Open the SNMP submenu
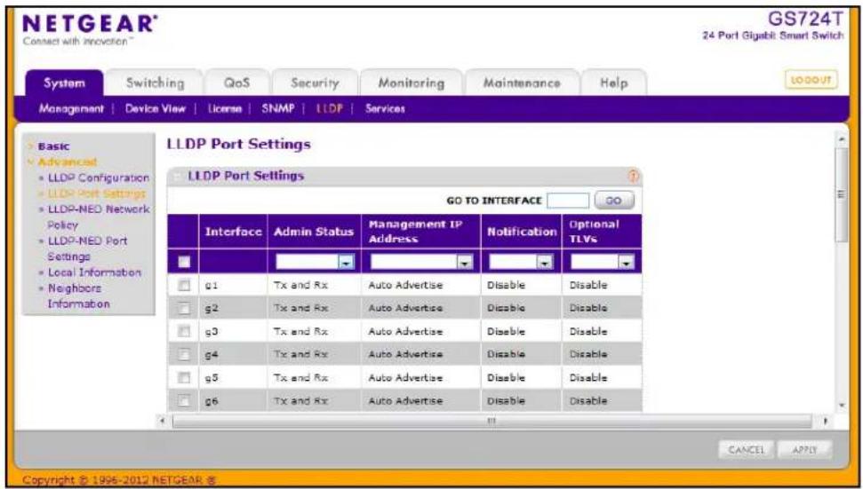Viewport: 863px width, 489px height. click(x=278, y=109)
